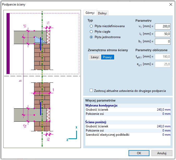
Task: Click the purple vertical bar in diagram
Action: 8,43
